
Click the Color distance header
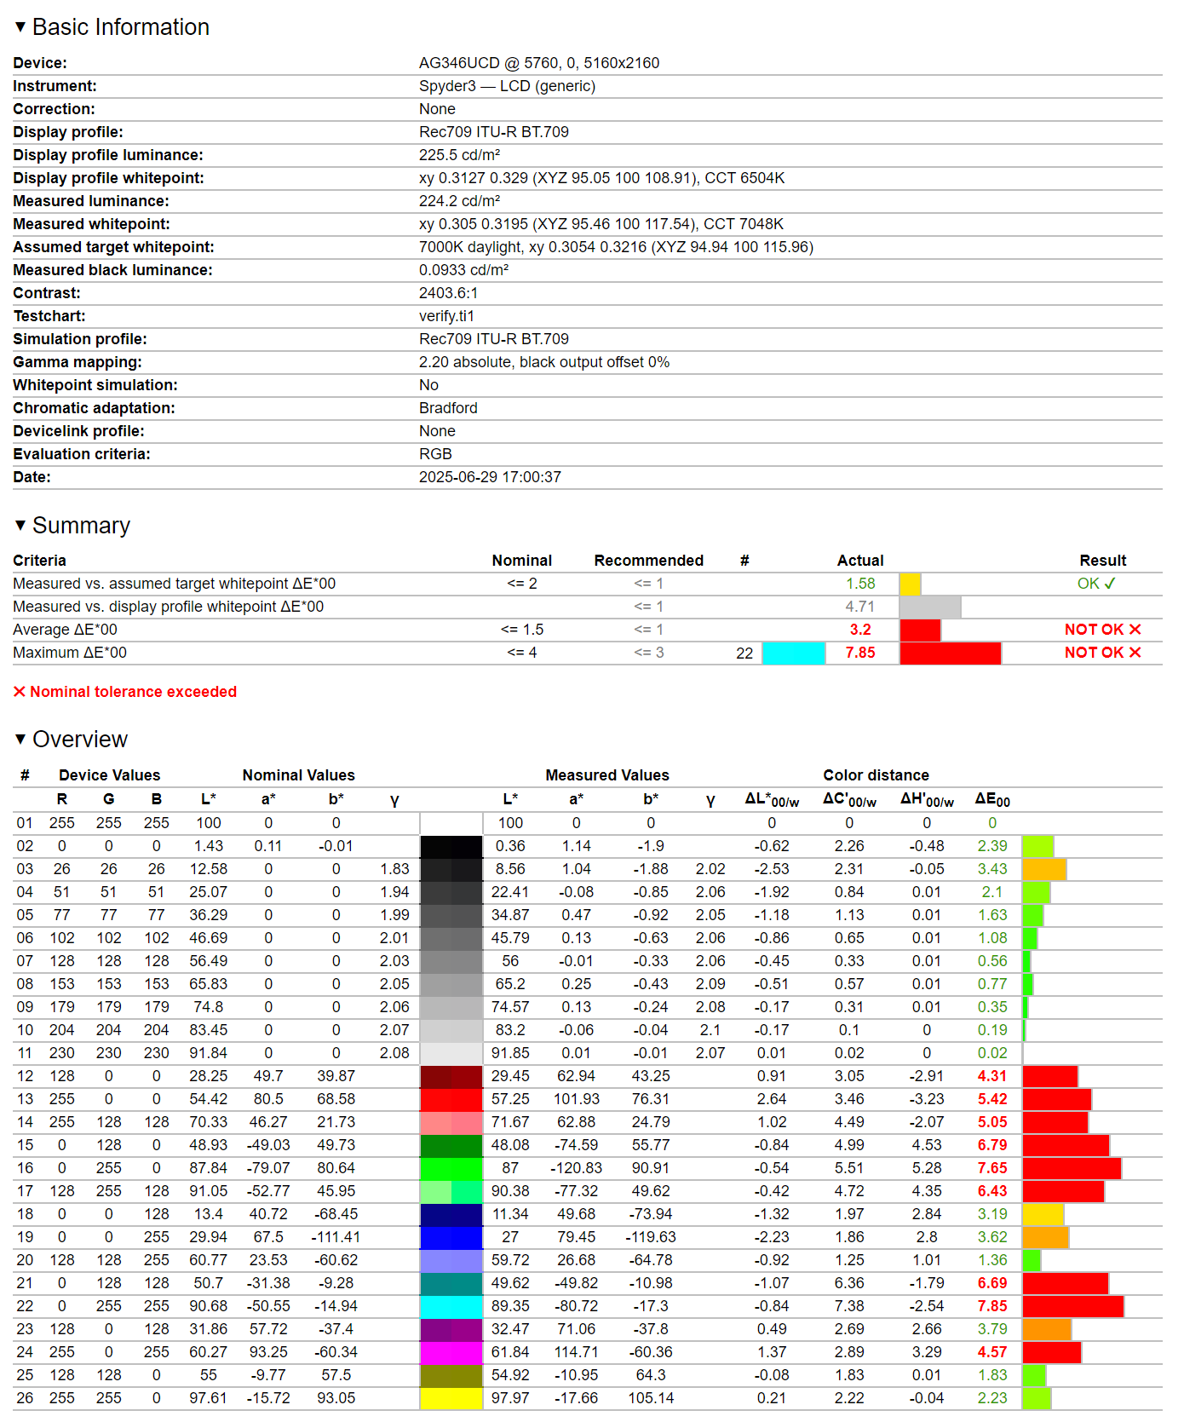pos(875,775)
